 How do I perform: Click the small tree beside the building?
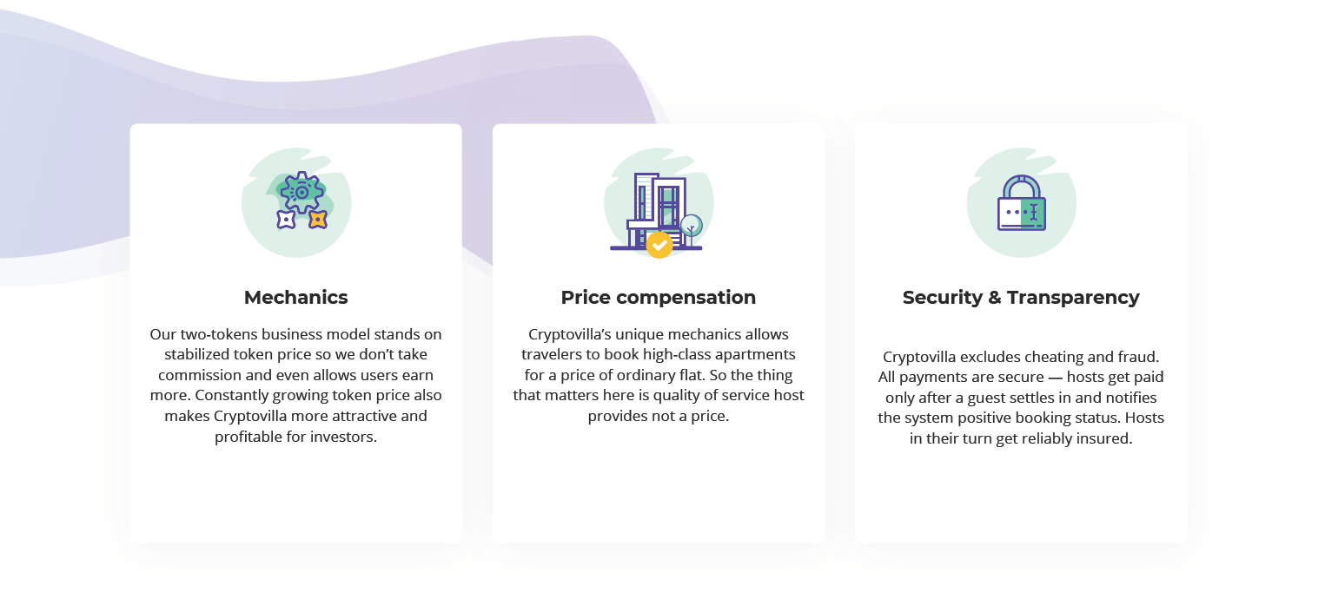(691, 227)
